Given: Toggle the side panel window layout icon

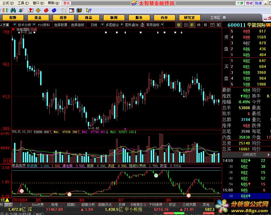Looking at the screenshot, I should (x=71, y=10).
